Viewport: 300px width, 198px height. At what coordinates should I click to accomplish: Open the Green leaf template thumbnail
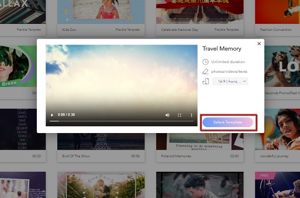point(18,66)
